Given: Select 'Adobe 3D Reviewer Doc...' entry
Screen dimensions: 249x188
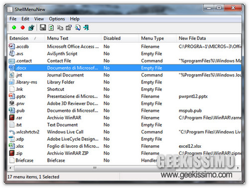Looking at the screenshot, I should tap(73, 103).
